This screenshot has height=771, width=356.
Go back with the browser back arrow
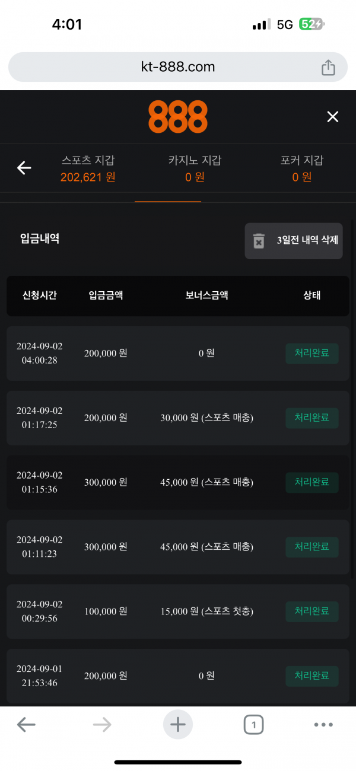point(26,724)
